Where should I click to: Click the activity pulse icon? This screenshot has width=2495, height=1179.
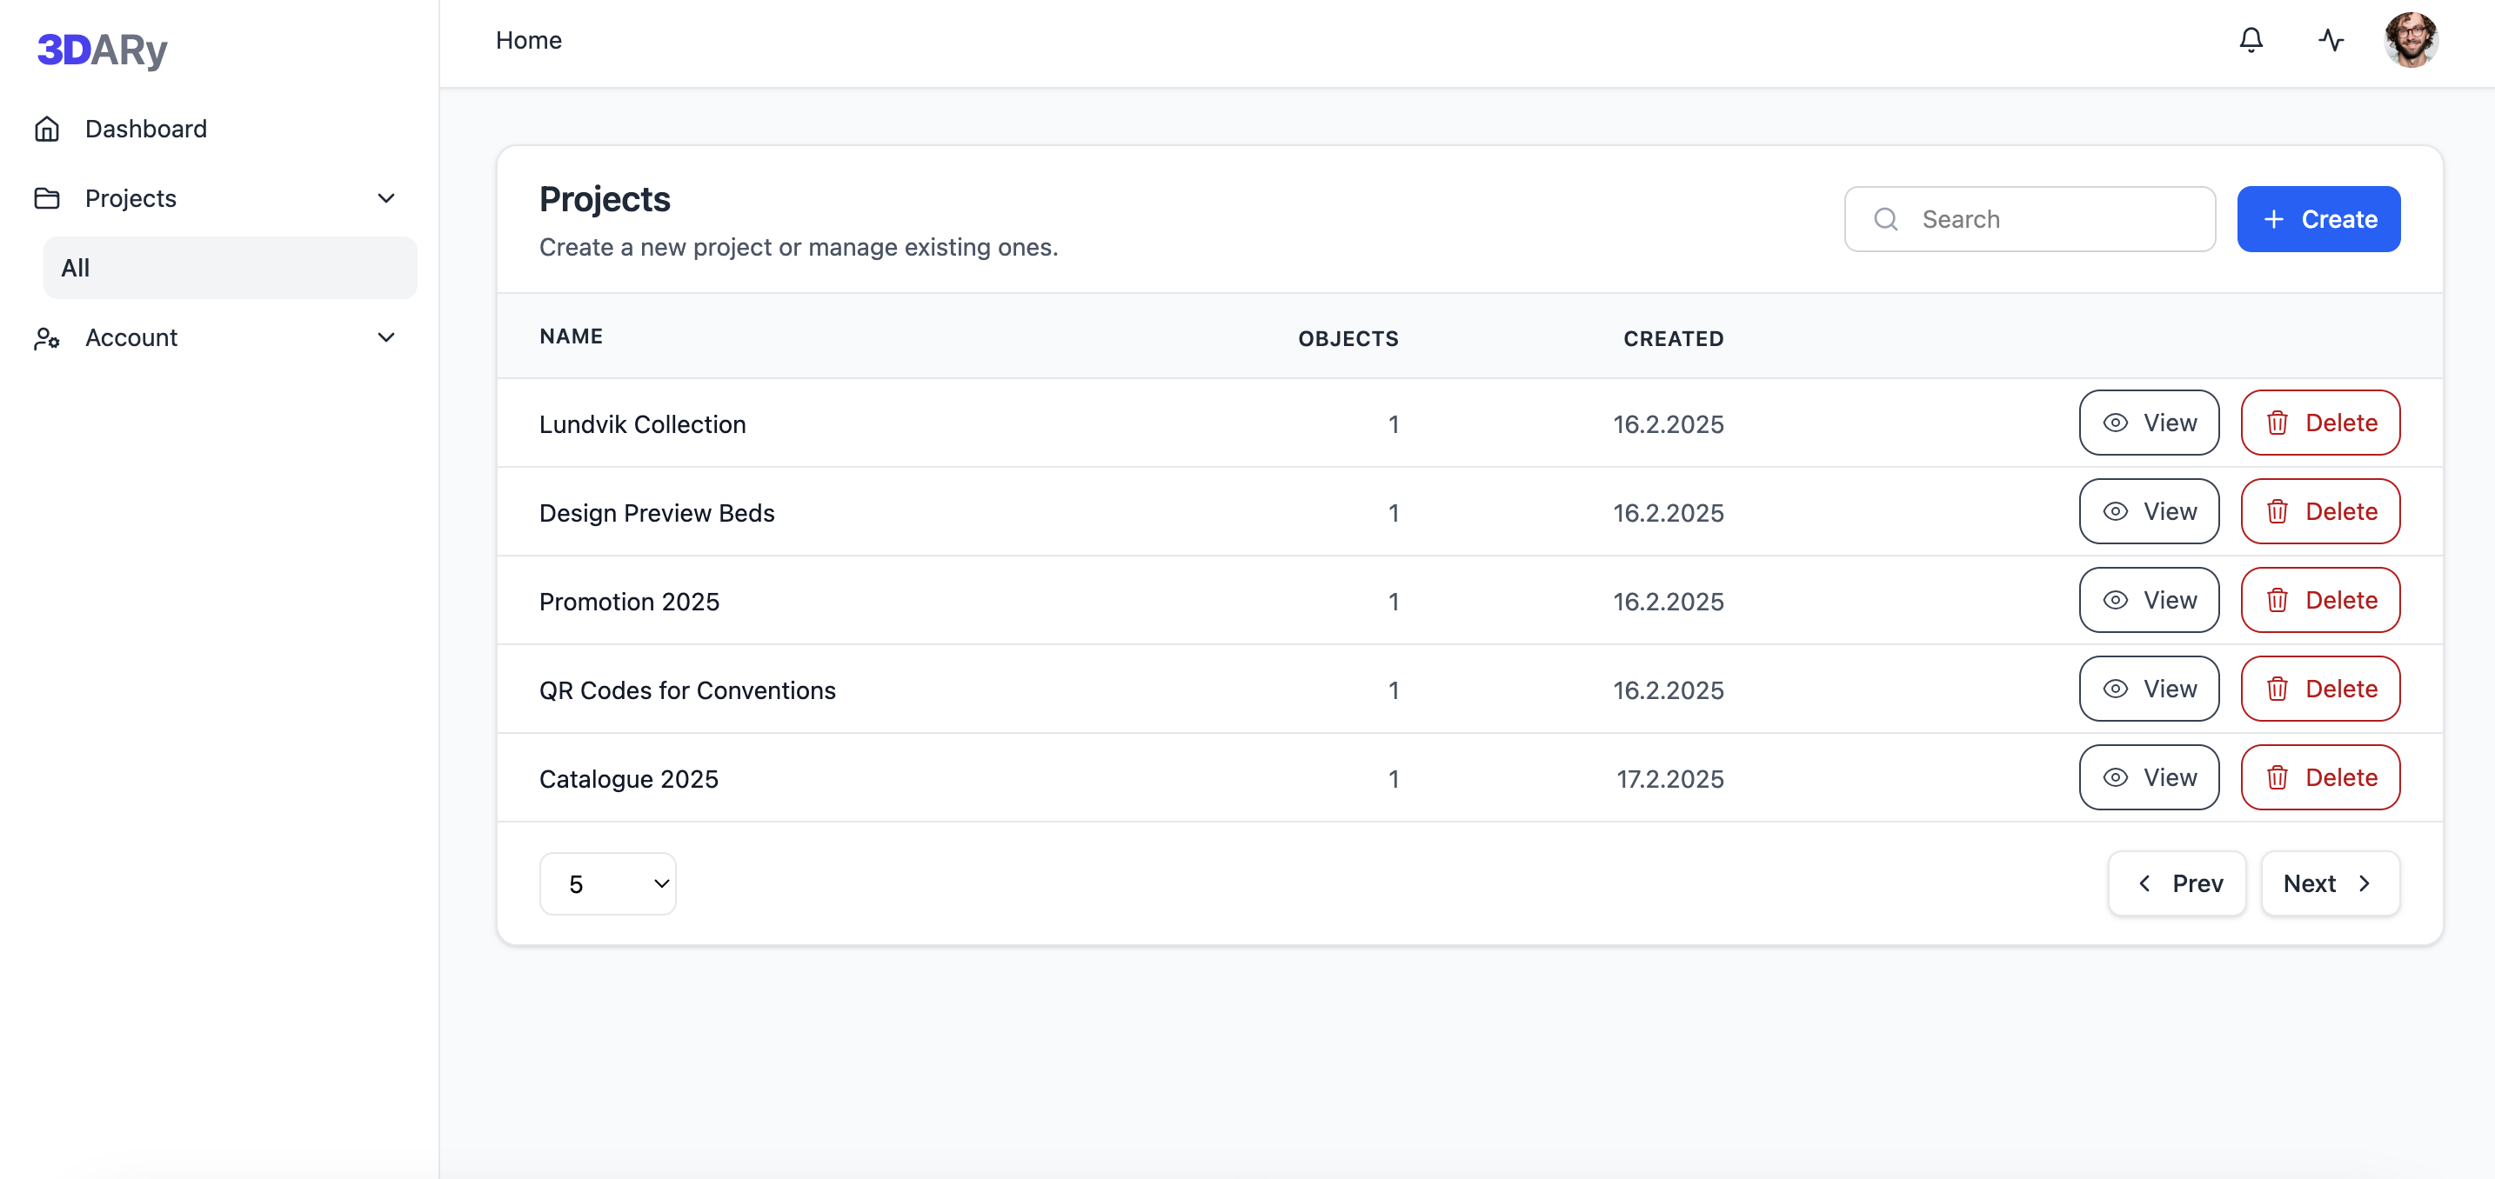click(2331, 40)
